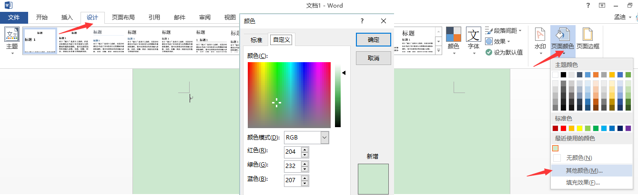Image resolution: width=638 pixels, height=195 pixels.
Task: Click the recently used light green swatch
Action: point(556,148)
